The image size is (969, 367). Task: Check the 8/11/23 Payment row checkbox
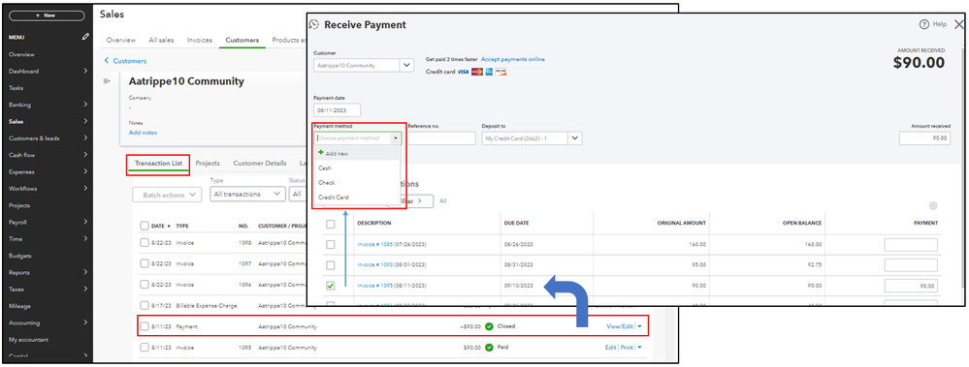click(x=144, y=326)
